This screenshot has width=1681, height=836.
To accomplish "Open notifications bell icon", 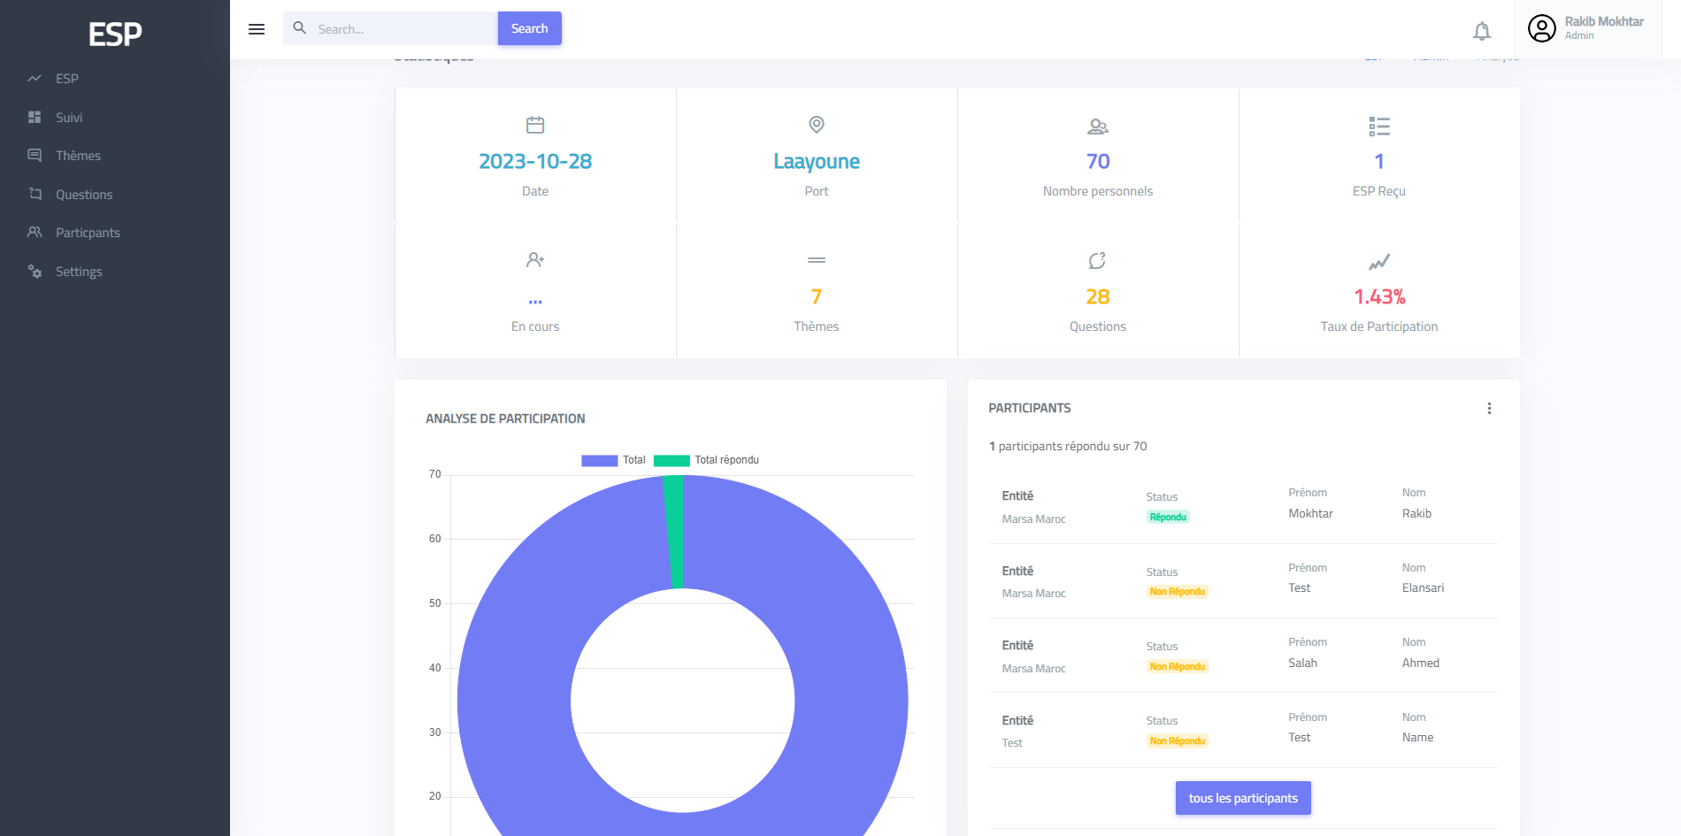I will coord(1482,31).
